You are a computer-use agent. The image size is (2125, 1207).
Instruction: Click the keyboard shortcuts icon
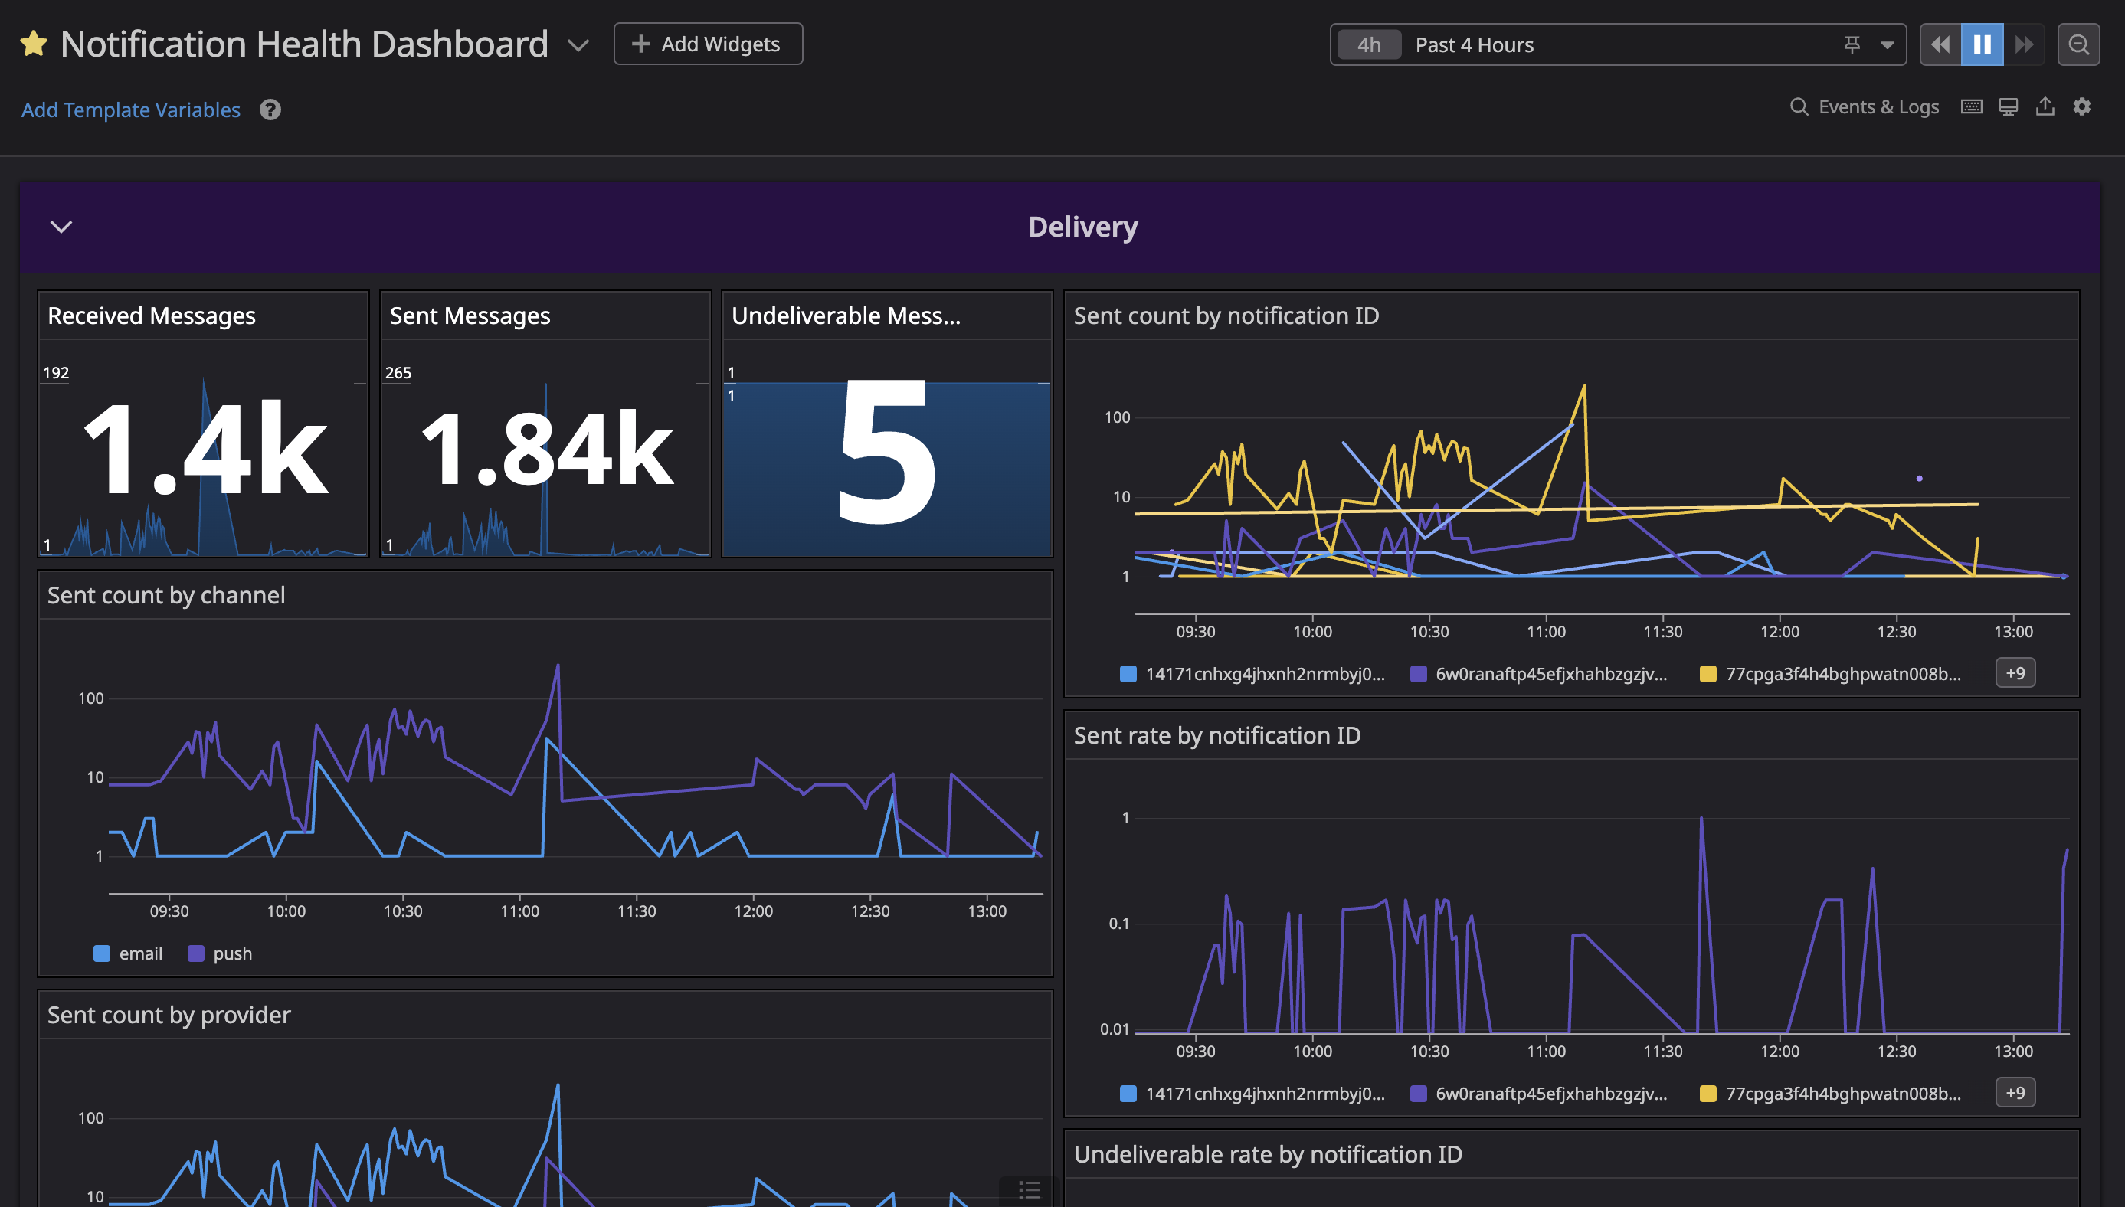1972,107
